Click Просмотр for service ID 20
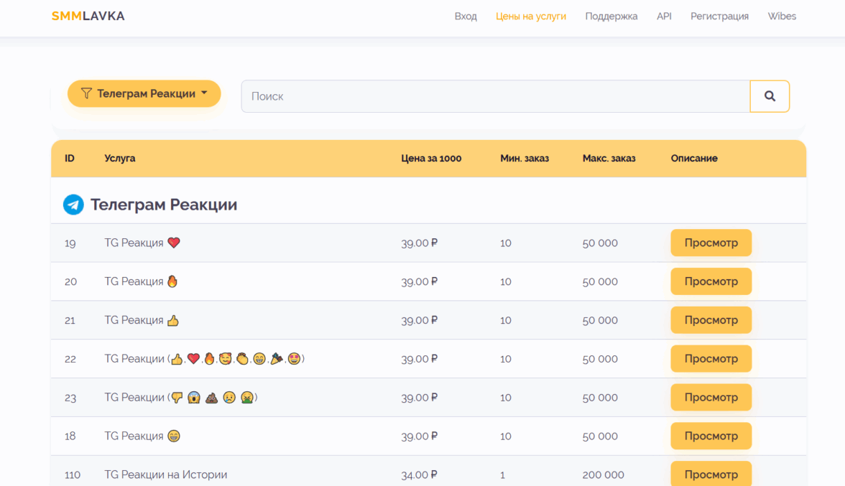Screen dimensions: 845x486 pyautogui.click(x=711, y=281)
